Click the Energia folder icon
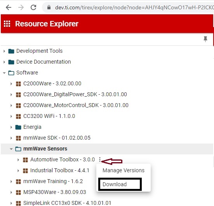The height and width of the screenshot is (206, 214). tap(18, 127)
